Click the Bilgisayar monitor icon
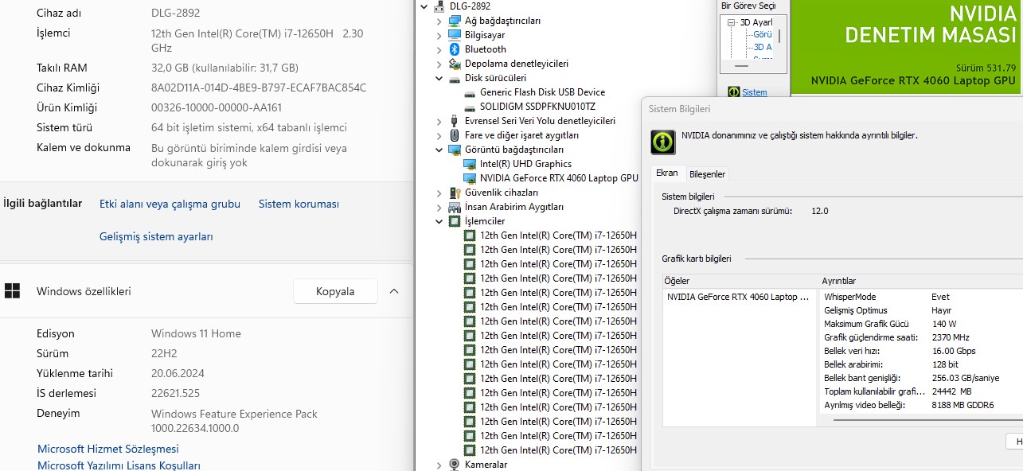 coord(455,35)
